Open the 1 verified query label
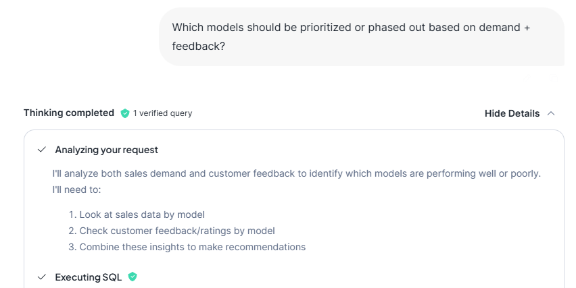The image size is (576, 288). pyautogui.click(x=162, y=113)
